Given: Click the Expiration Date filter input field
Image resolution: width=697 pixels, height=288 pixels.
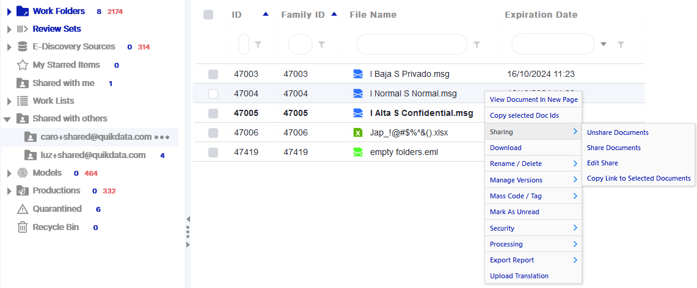Looking at the screenshot, I should click(553, 45).
